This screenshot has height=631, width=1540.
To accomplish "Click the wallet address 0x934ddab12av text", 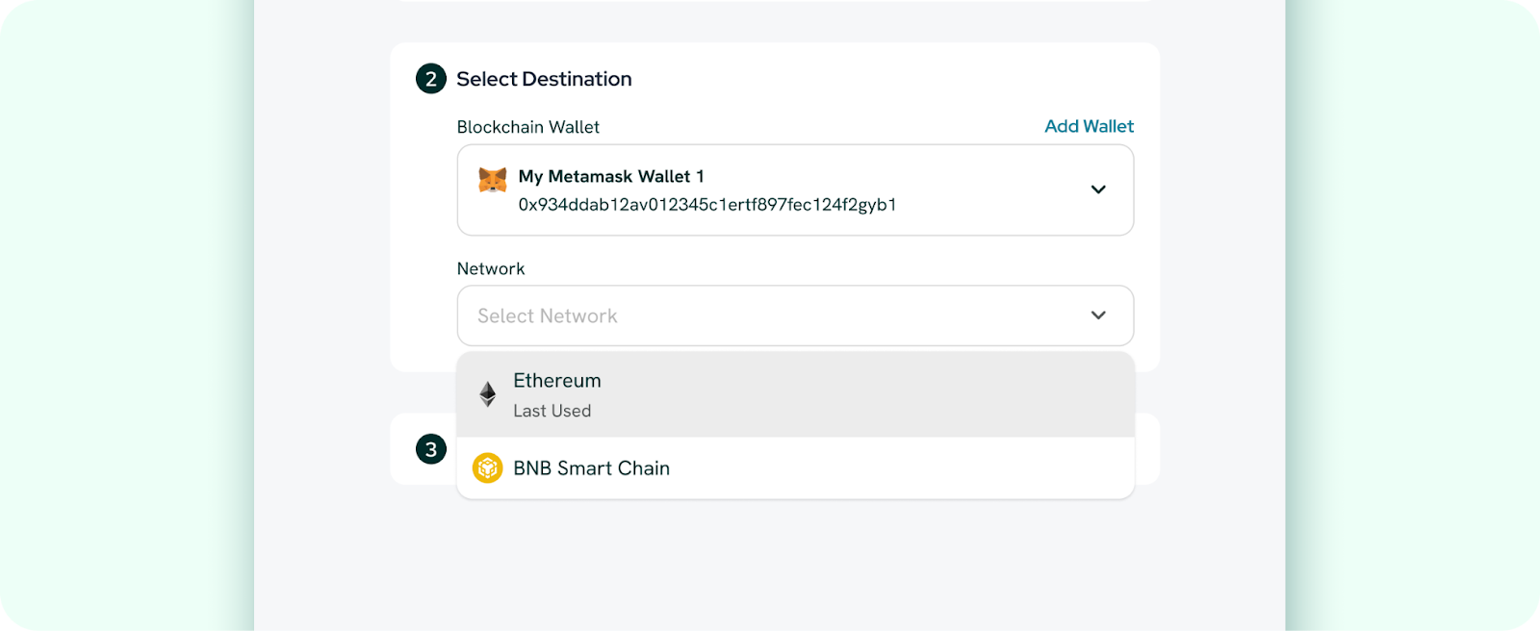I will [x=707, y=205].
